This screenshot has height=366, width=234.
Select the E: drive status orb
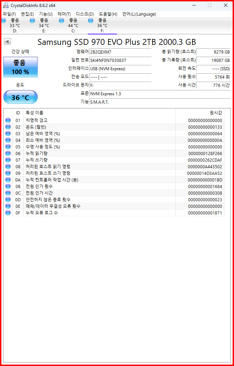32,21
